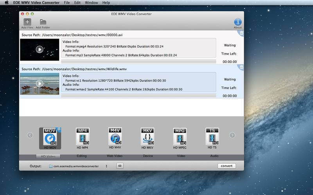Switch to the Audio tab

[214, 156]
